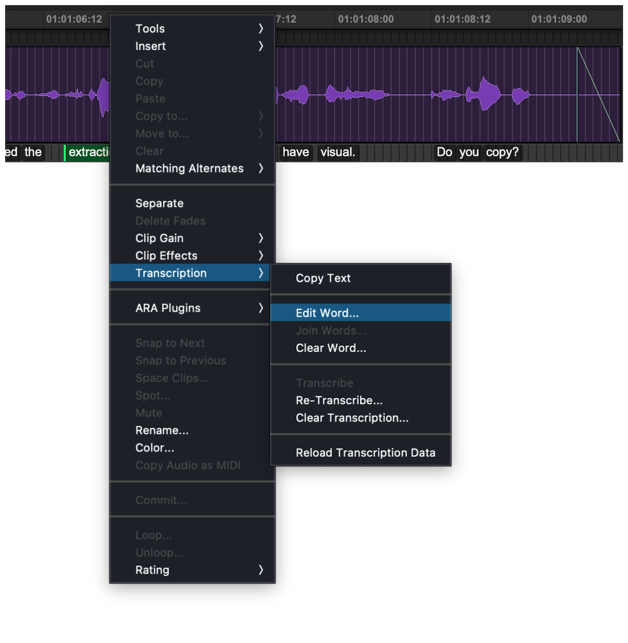The height and width of the screenshot is (643, 628).
Task: Open Matching Alternates submenu
Action: tap(189, 168)
